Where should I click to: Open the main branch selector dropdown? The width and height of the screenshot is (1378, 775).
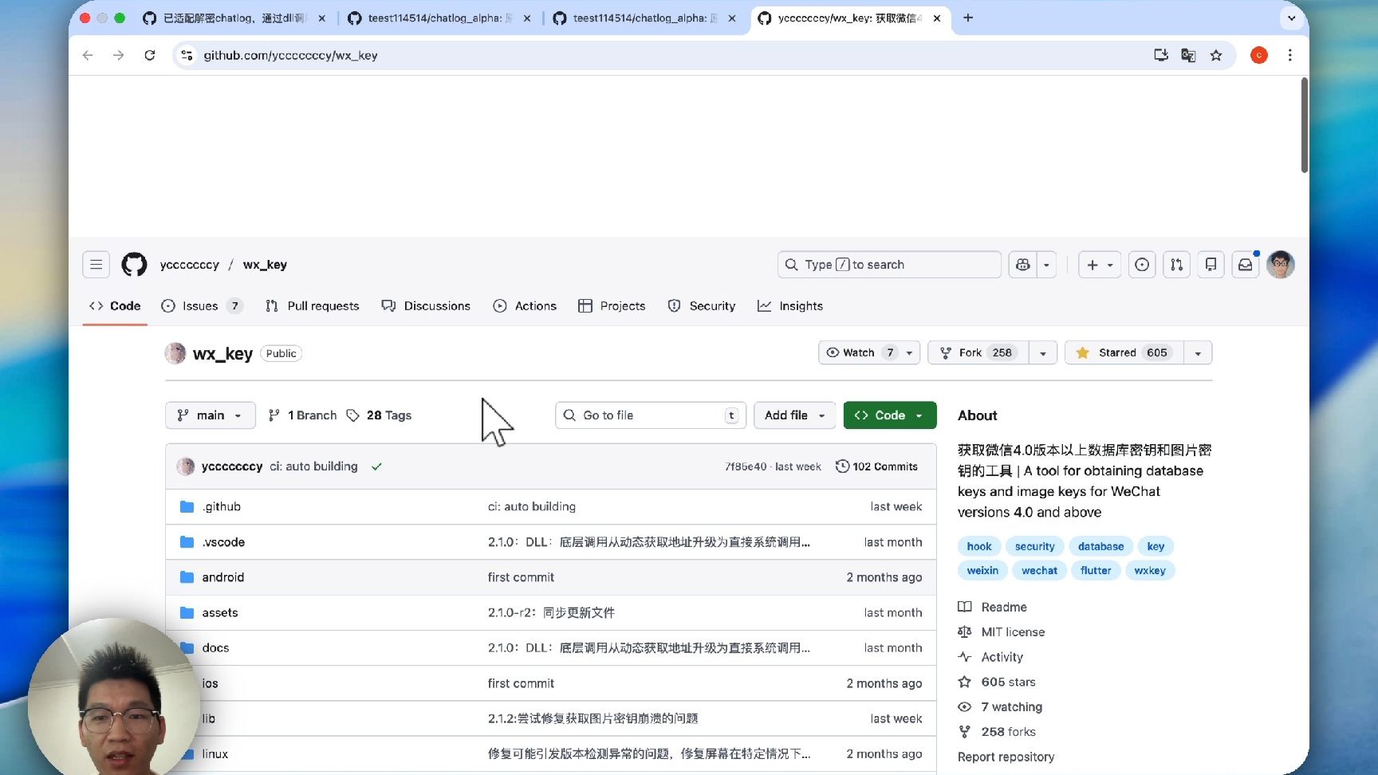click(x=211, y=415)
